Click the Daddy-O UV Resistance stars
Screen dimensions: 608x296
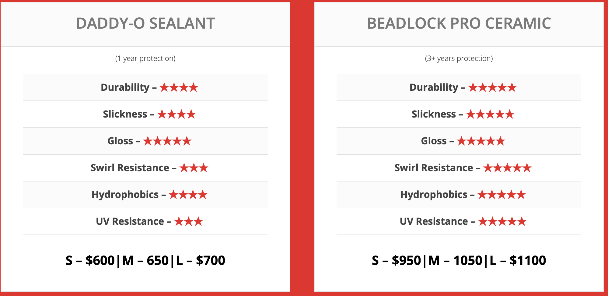189,222
